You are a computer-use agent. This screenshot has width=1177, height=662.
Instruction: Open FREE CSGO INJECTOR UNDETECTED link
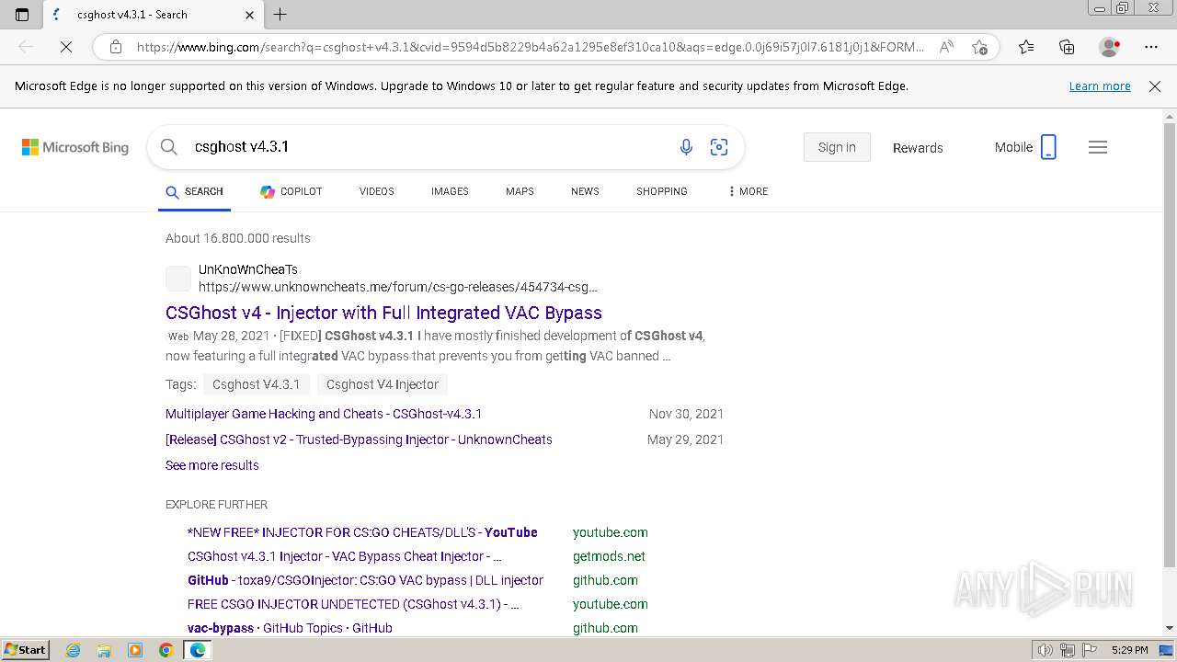pyautogui.click(x=353, y=604)
